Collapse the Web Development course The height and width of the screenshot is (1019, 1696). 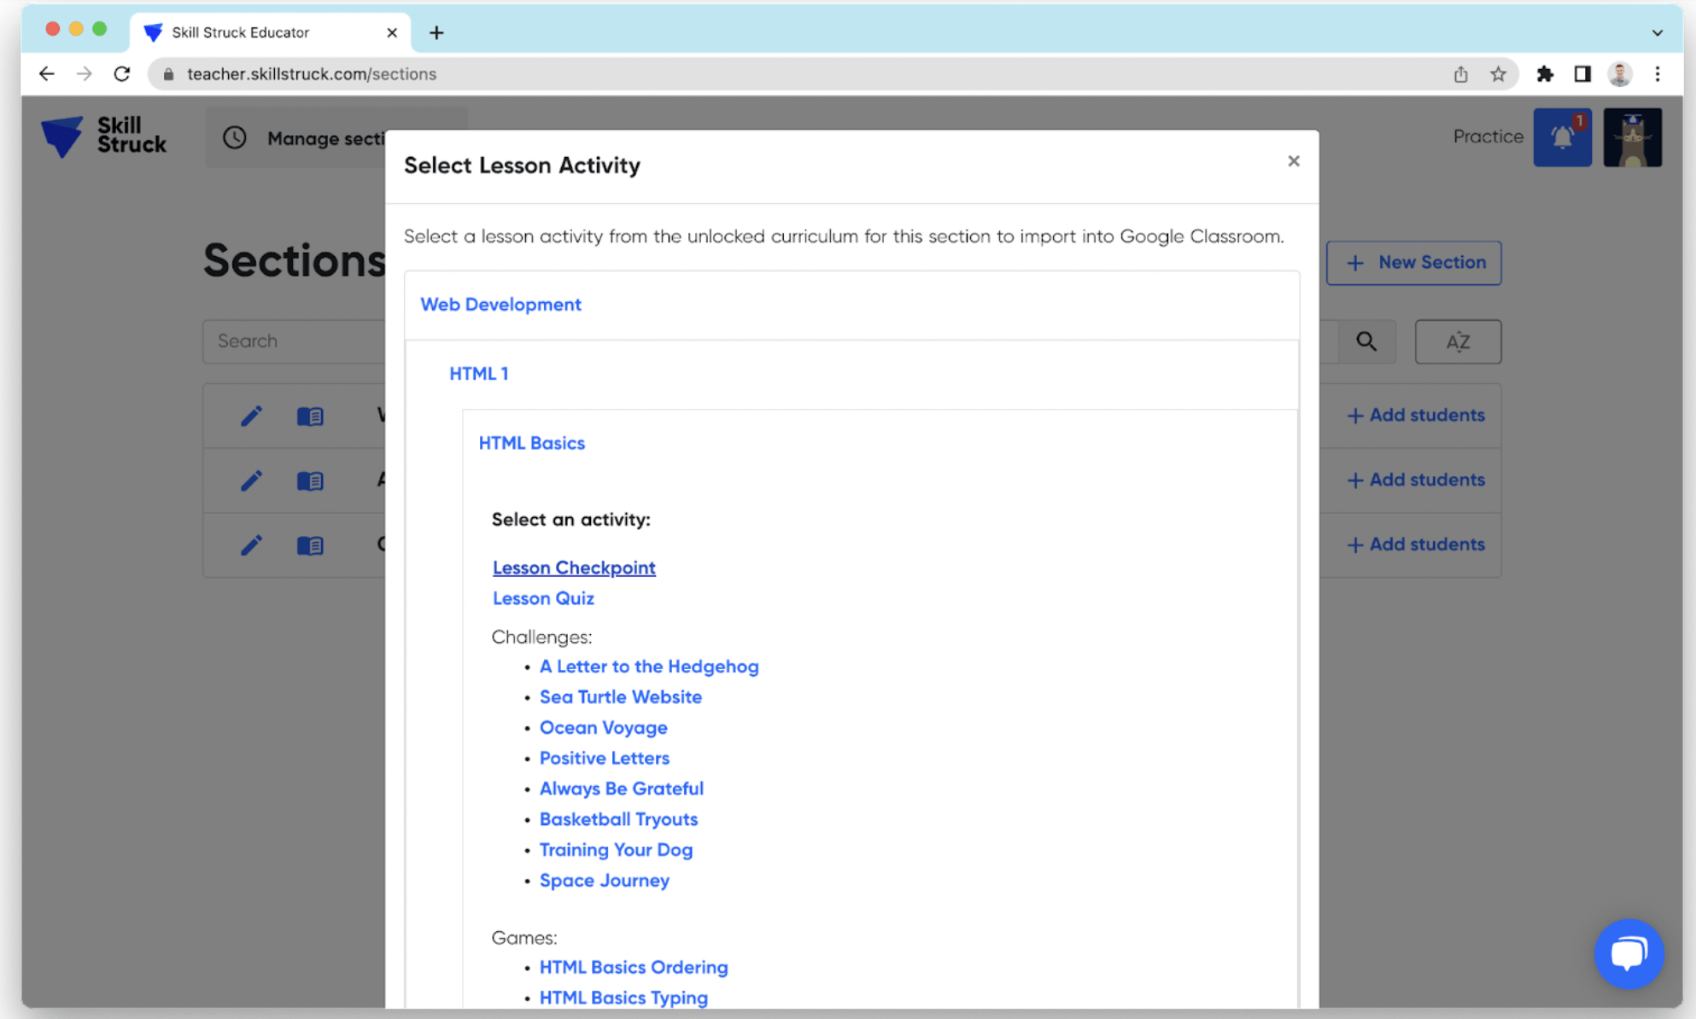[500, 305]
